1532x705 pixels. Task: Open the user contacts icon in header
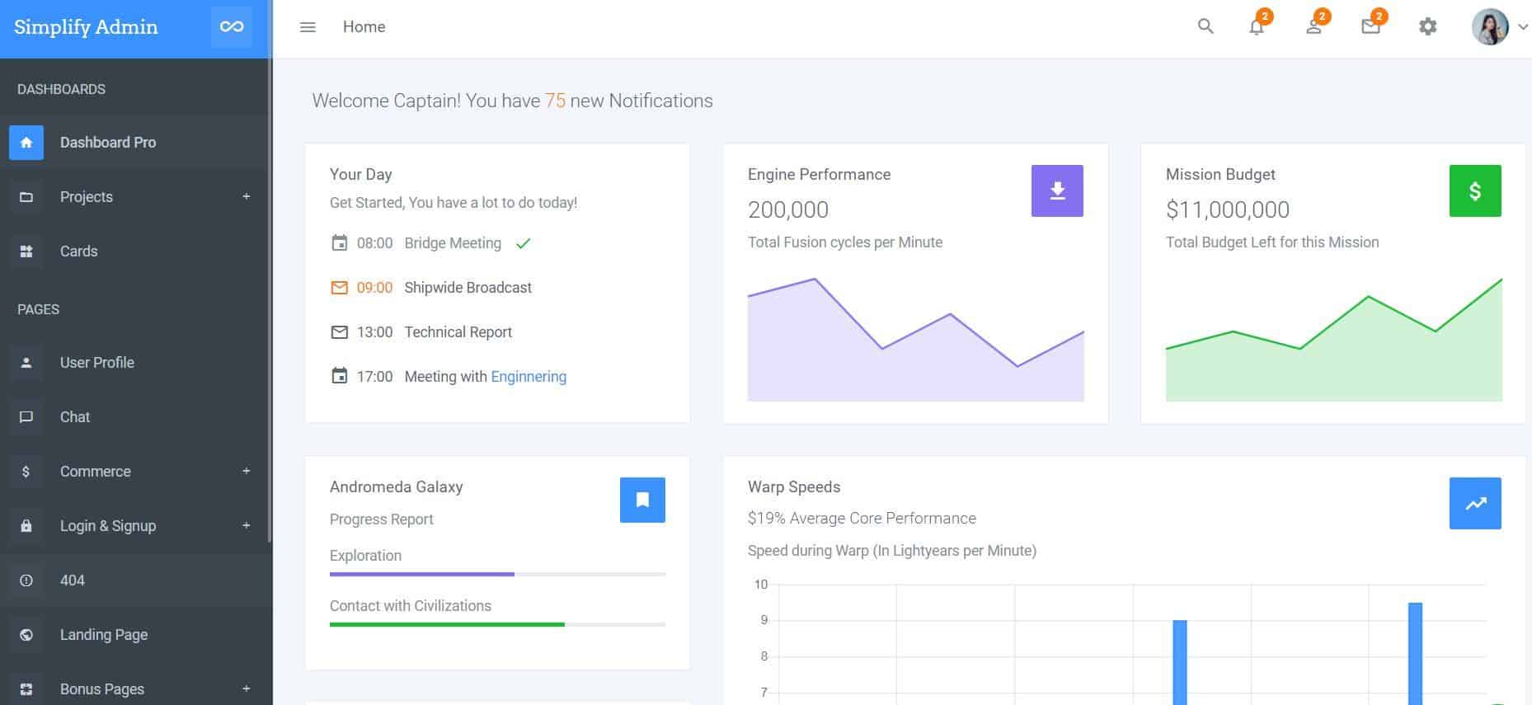coord(1313,27)
